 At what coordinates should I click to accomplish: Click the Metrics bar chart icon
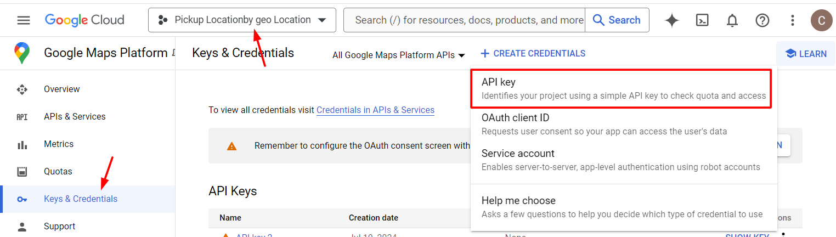point(22,145)
